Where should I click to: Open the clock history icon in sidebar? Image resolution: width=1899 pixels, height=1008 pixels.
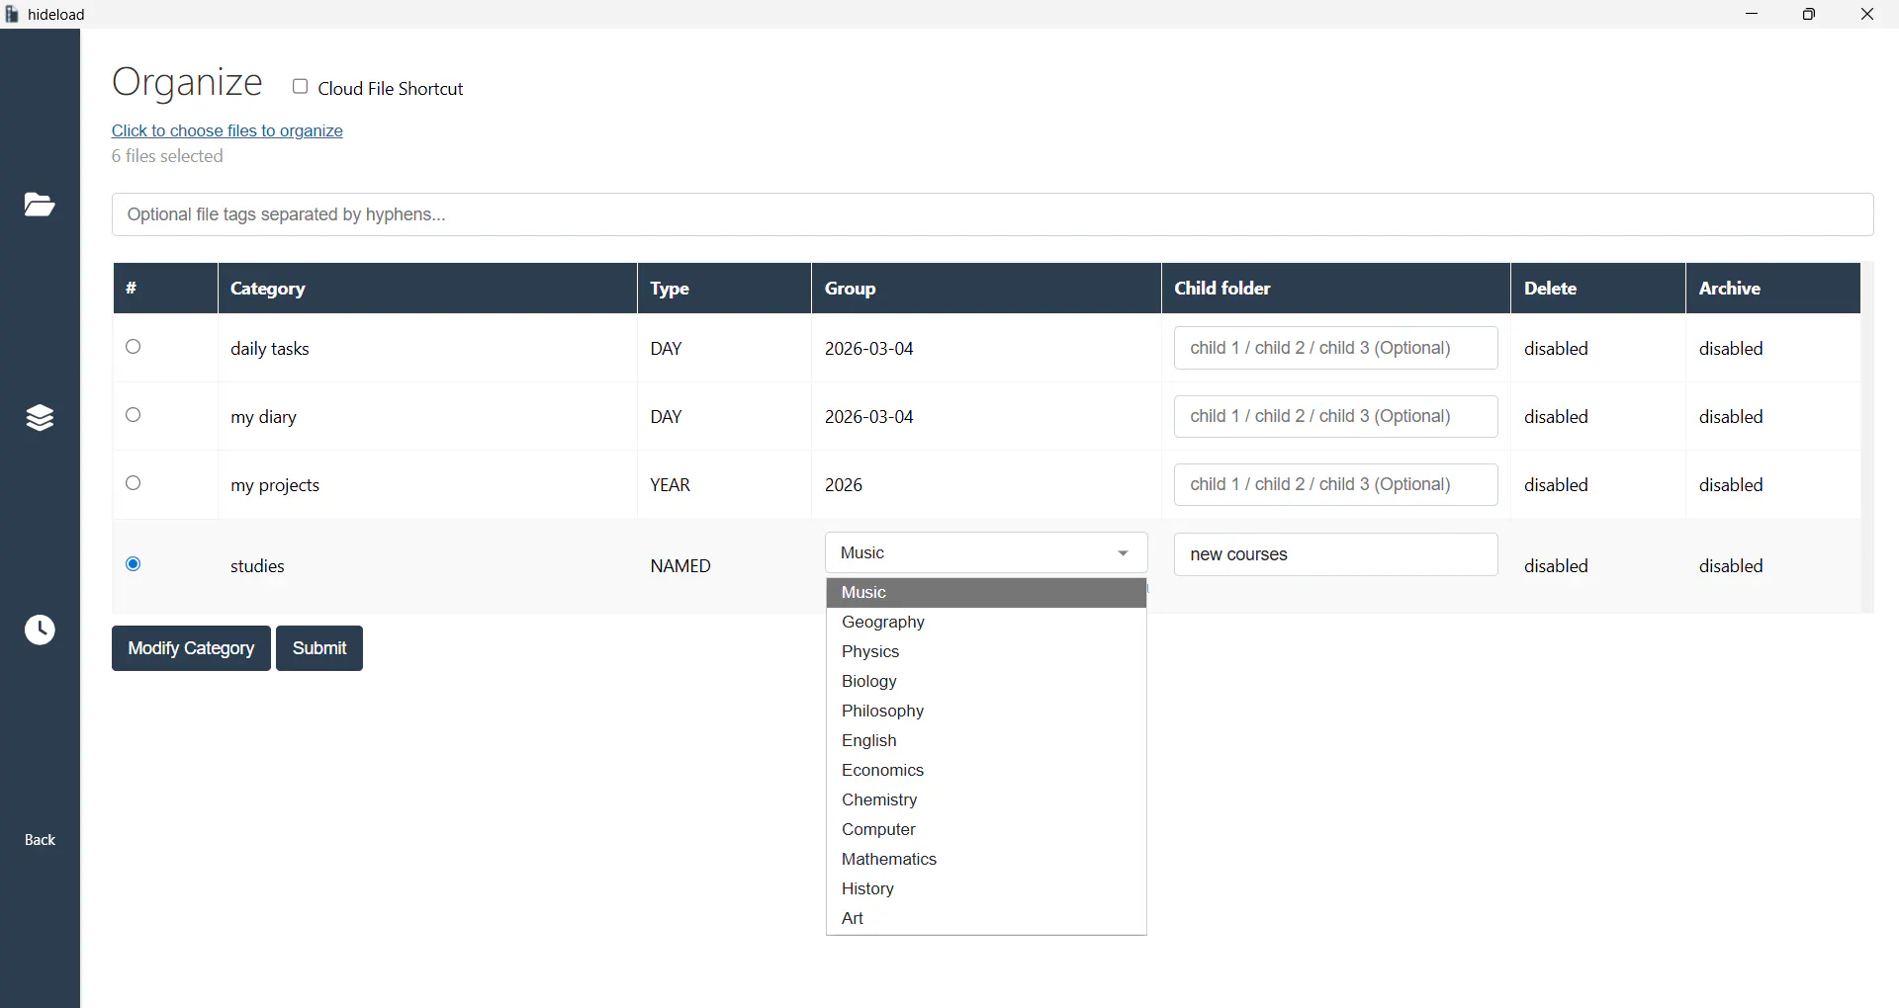click(x=40, y=630)
